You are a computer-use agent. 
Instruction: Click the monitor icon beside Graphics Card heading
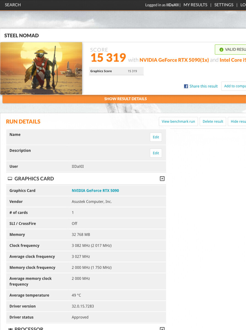(x=10, y=179)
